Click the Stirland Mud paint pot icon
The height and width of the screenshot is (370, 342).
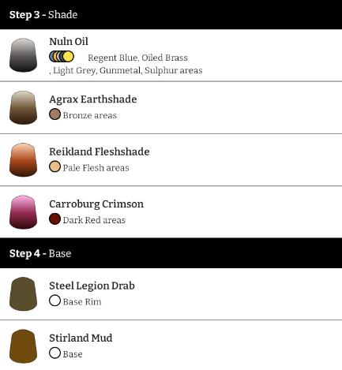pos(23,346)
